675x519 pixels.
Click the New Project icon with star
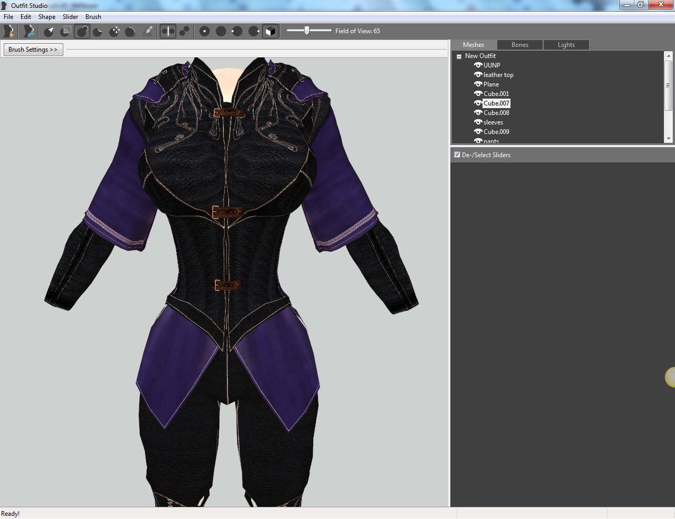point(9,31)
